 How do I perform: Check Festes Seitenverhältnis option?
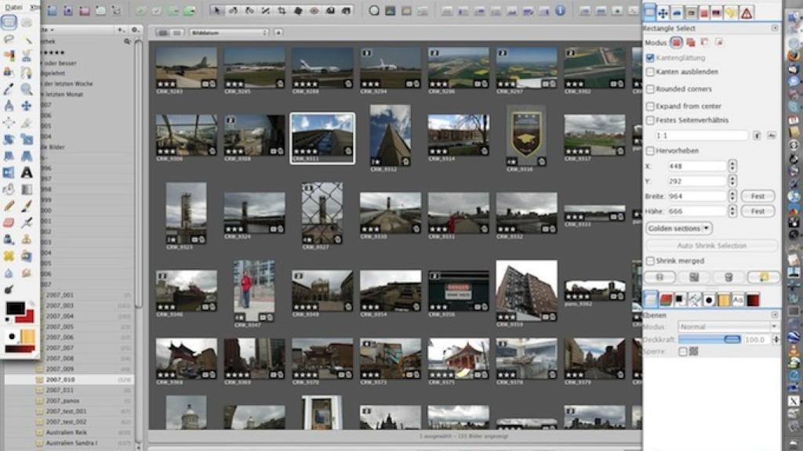click(x=651, y=120)
